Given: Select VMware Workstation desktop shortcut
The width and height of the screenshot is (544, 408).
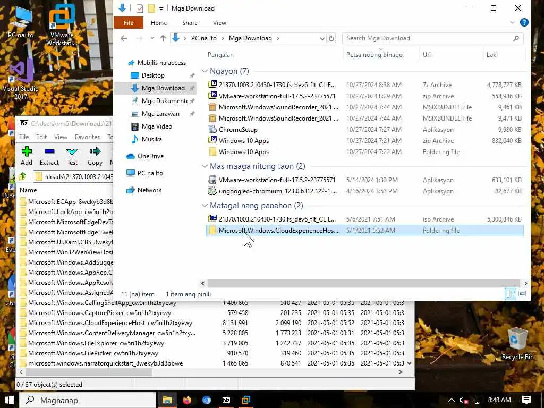Looking at the screenshot, I should click(62, 25).
